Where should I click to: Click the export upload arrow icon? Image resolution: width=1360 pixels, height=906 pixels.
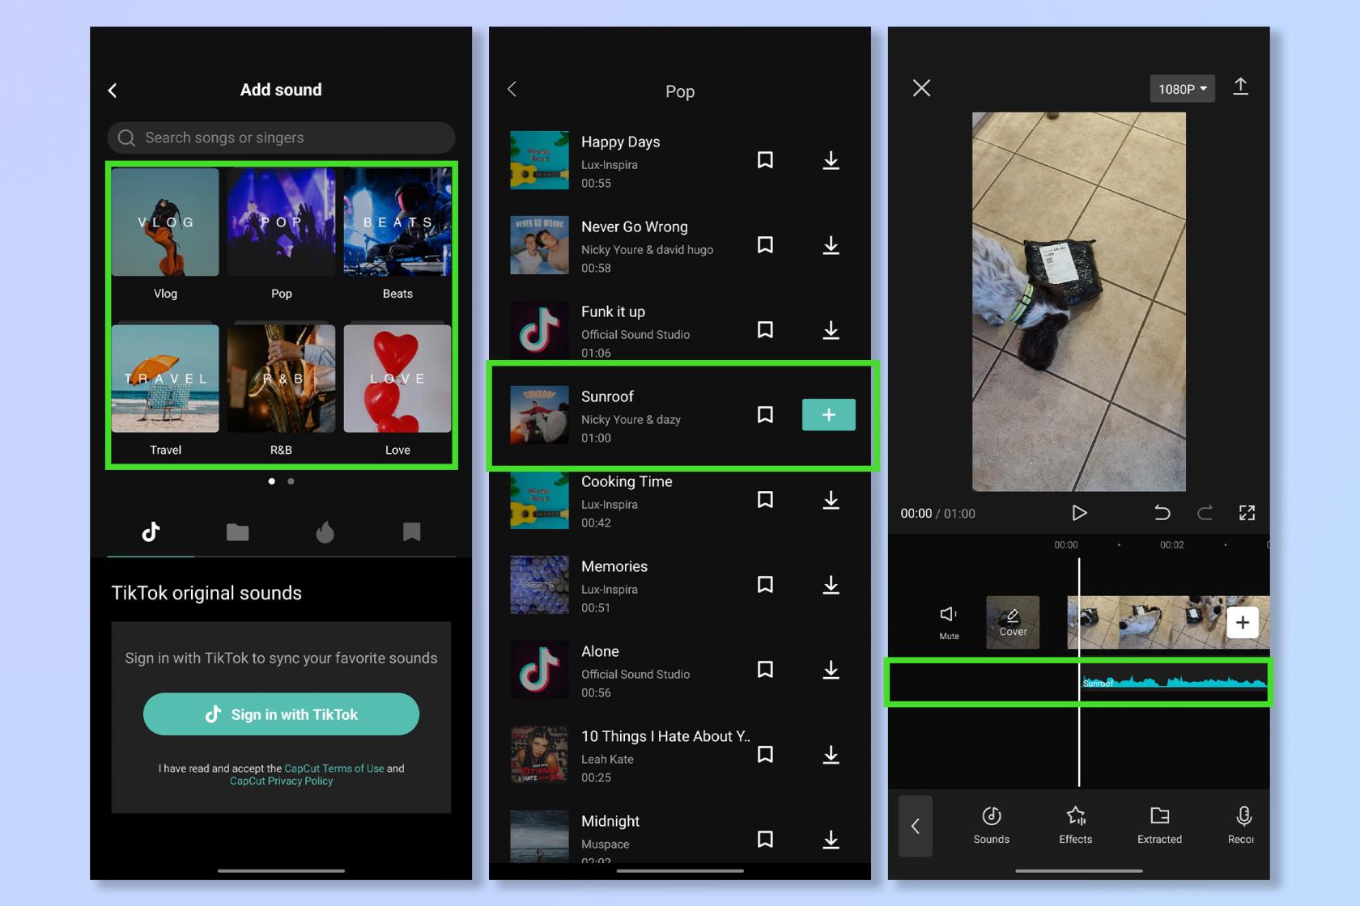click(x=1240, y=87)
